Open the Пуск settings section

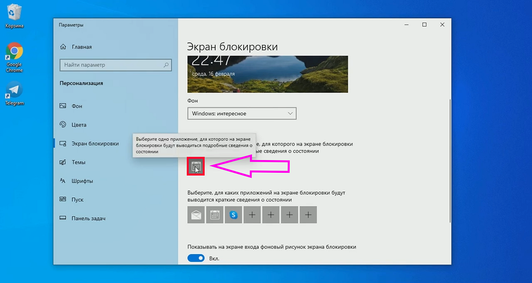(x=115, y=199)
